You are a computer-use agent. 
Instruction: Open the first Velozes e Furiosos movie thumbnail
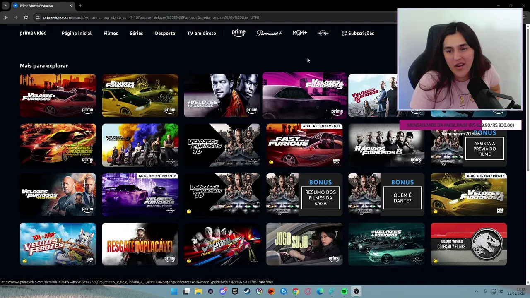point(58,96)
